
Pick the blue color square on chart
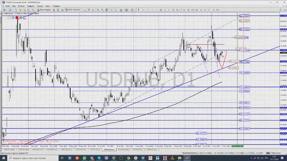[13, 18]
